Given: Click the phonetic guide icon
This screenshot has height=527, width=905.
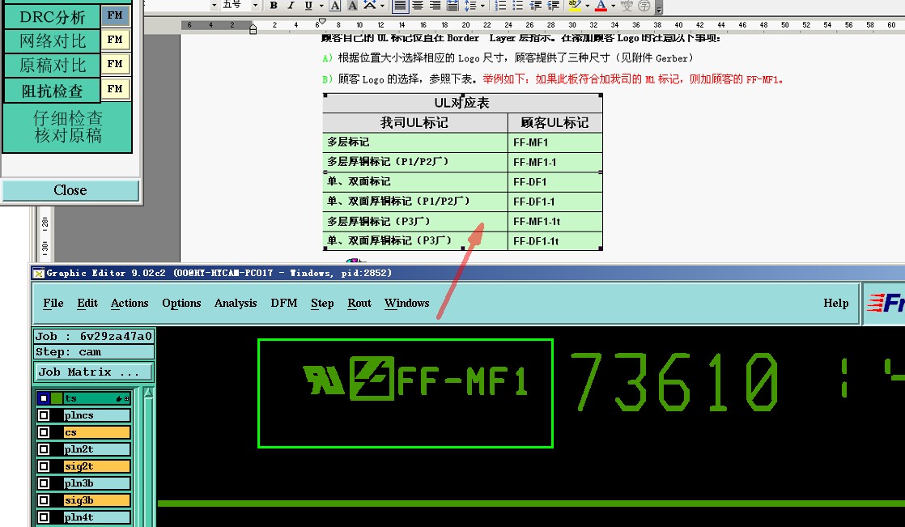Looking at the screenshot, I should [x=627, y=5].
